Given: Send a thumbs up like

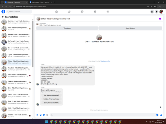Looking at the screenshot, I should pyautogui.click(x=161, y=115).
